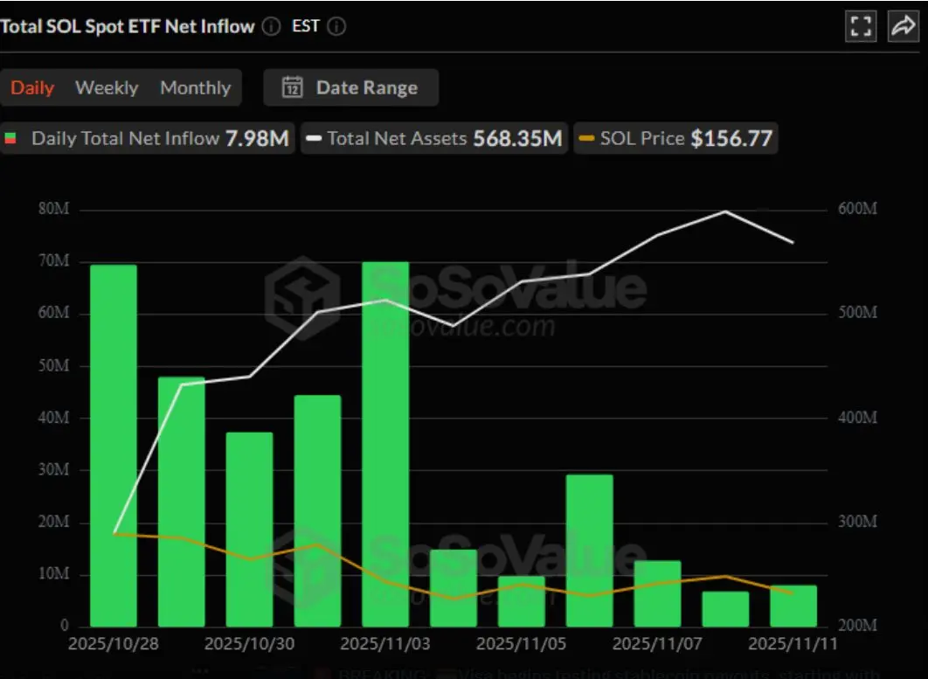Click info icon beside Net Inflow title
The image size is (928, 679).
[x=271, y=26]
